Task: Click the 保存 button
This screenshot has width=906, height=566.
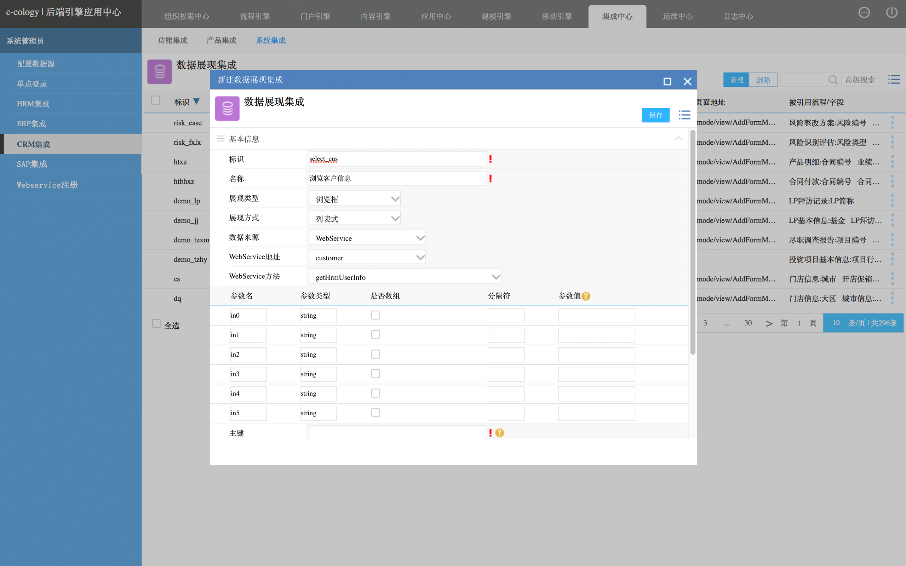Action: click(655, 115)
